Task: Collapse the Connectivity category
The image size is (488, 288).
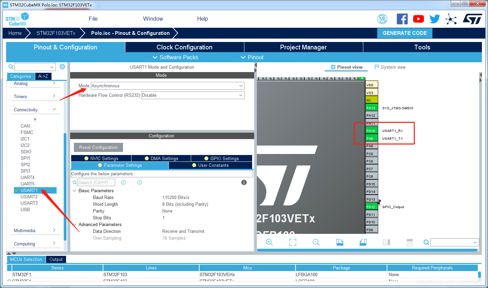Action: click(35, 110)
